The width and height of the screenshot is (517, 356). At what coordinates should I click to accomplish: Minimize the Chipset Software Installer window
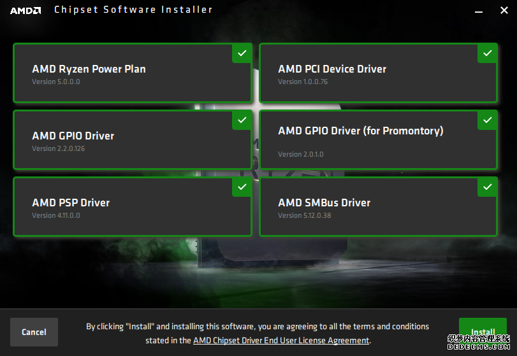(479, 11)
